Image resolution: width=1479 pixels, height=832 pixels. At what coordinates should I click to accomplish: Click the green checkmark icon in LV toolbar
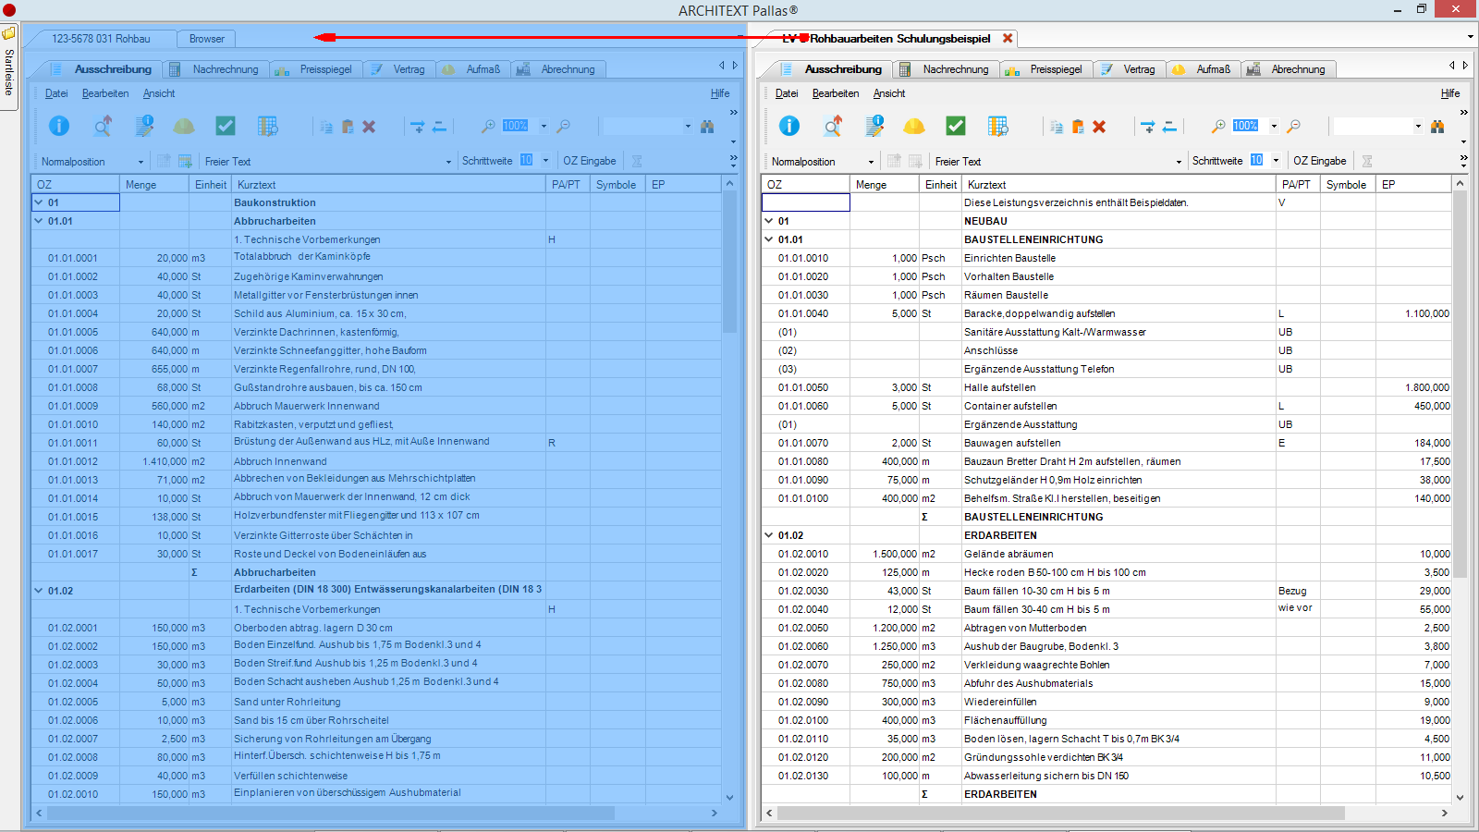coord(956,126)
